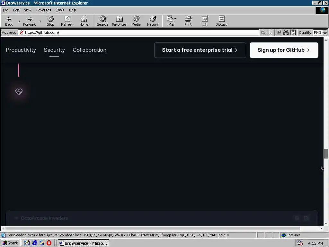
Task: Select the Collaboration tab
Action: coord(89,50)
